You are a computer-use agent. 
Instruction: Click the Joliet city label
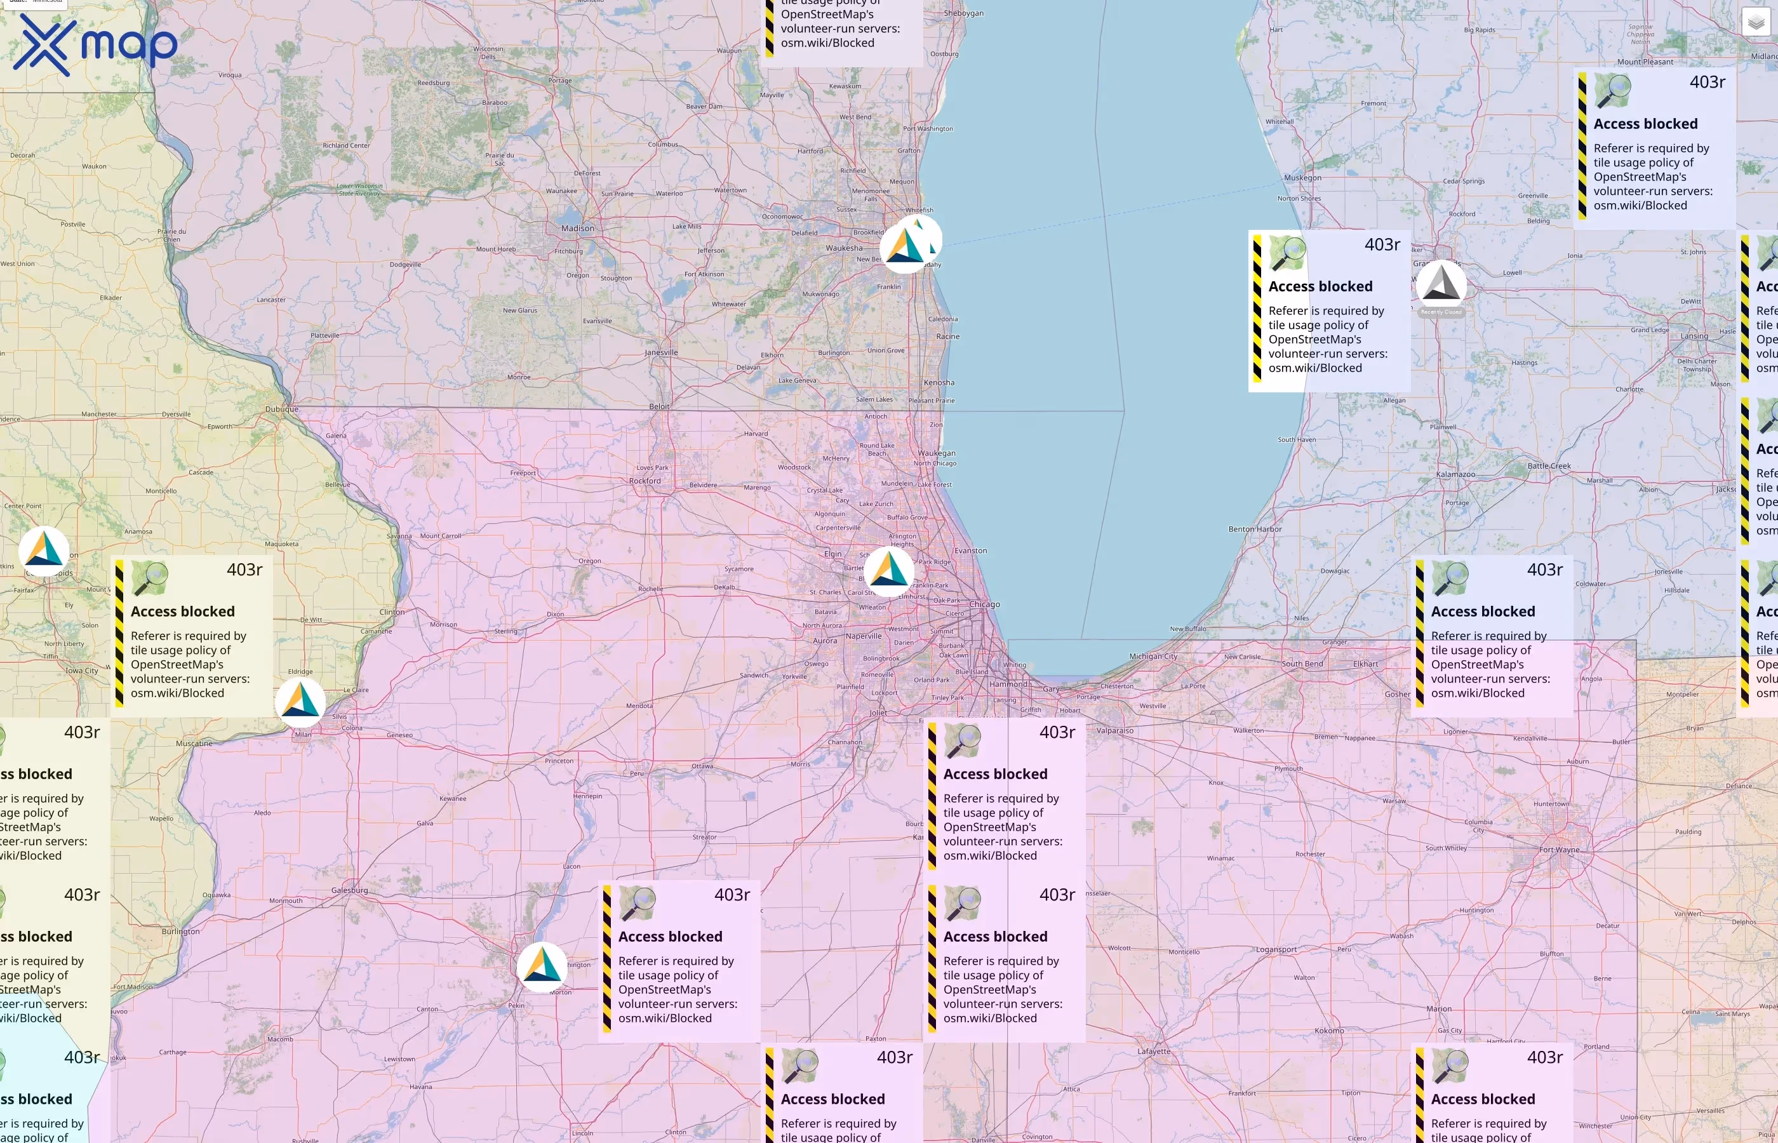pyautogui.click(x=878, y=712)
